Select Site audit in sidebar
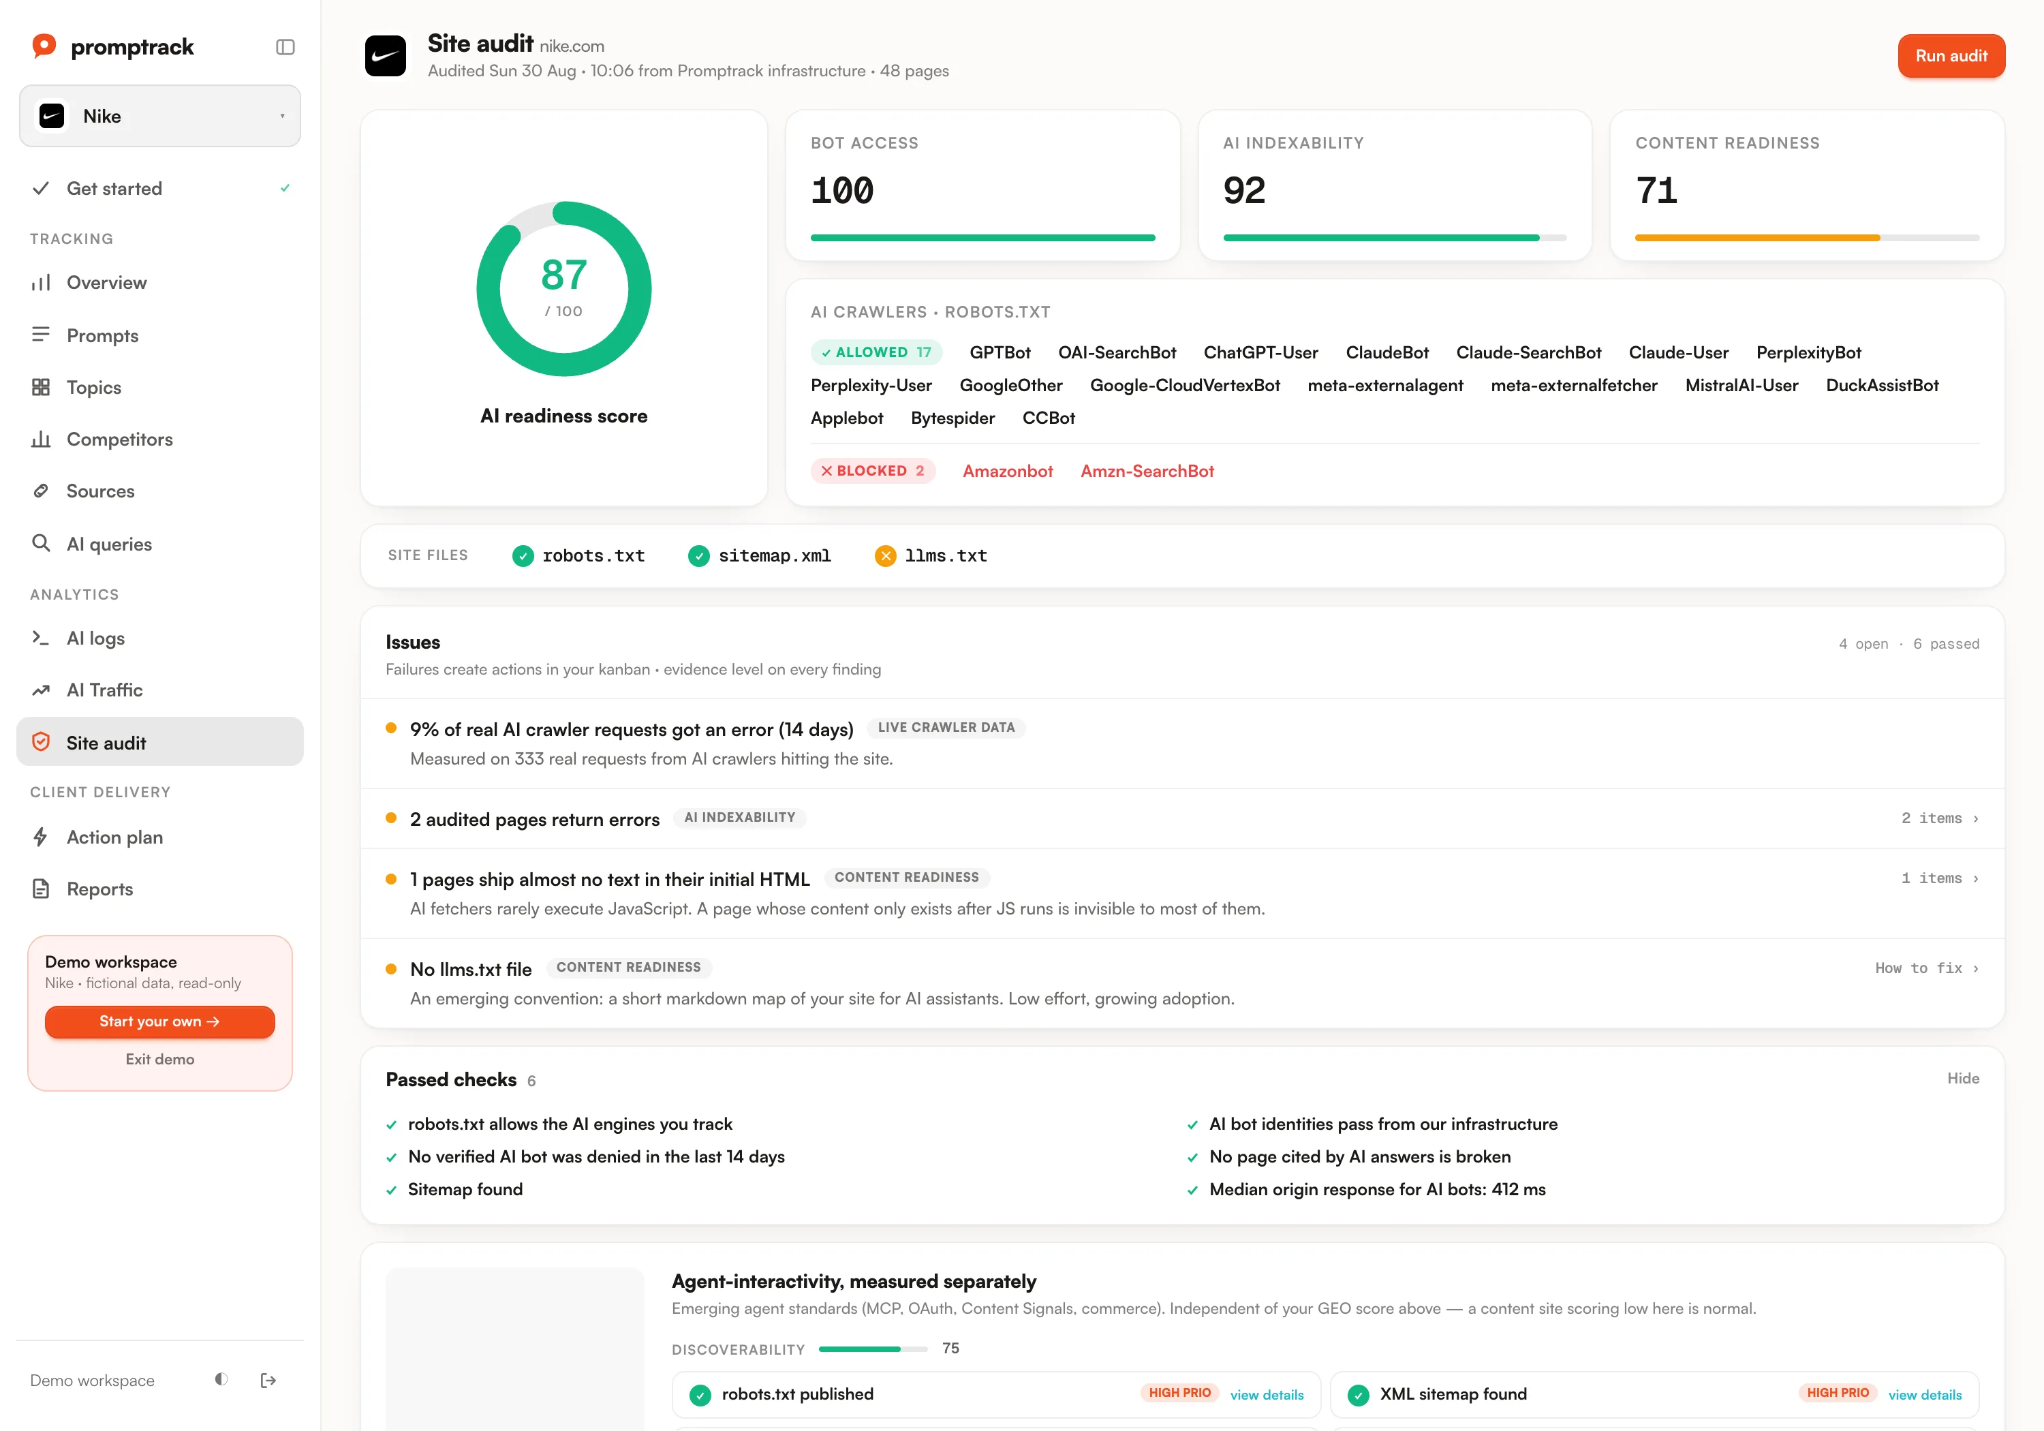 pos(160,742)
